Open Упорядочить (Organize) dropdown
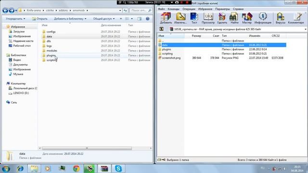 click(x=15, y=19)
